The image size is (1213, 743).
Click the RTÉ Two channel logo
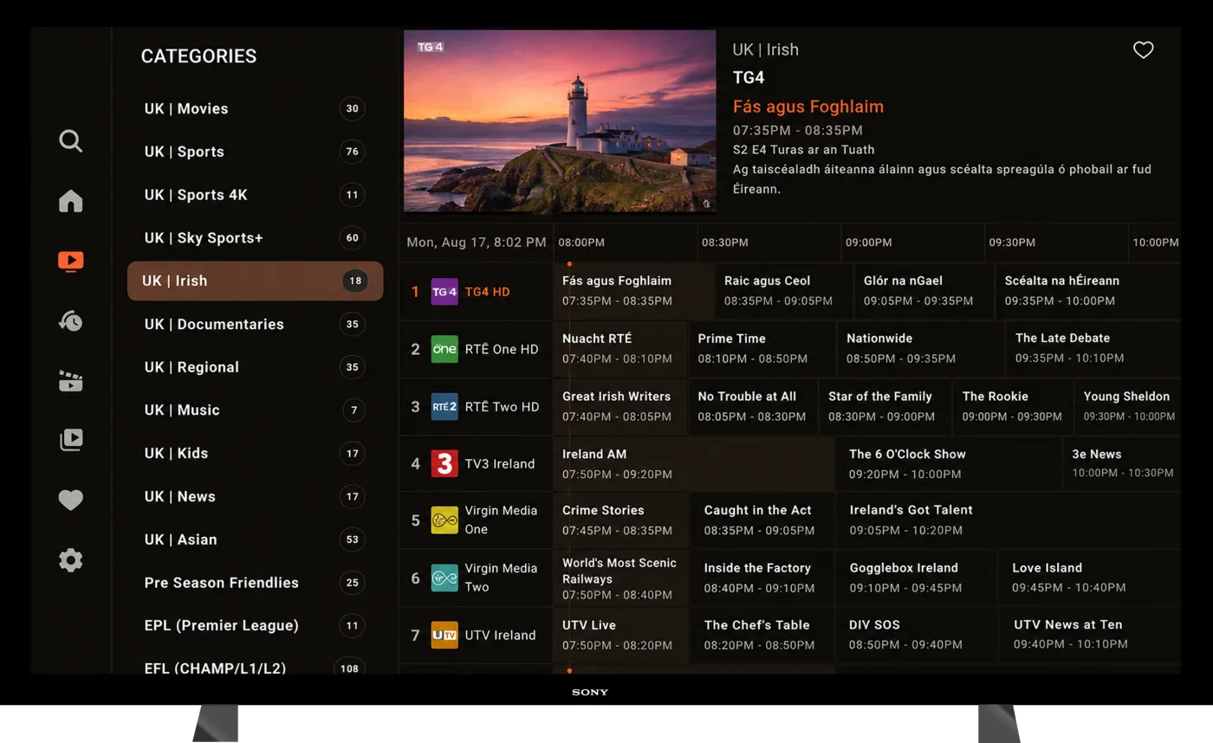(x=444, y=406)
